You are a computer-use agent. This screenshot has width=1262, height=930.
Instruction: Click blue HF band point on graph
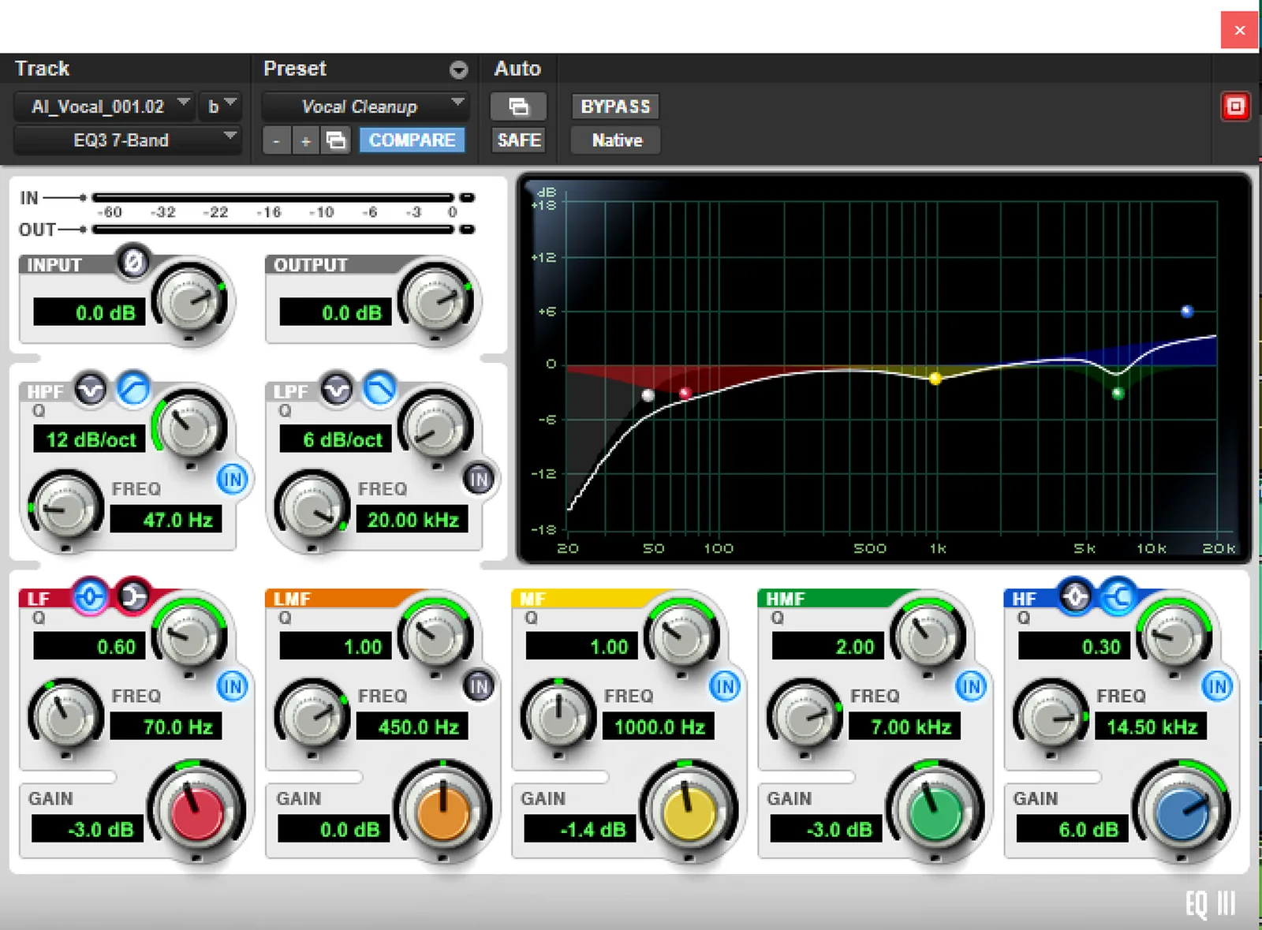click(1187, 312)
